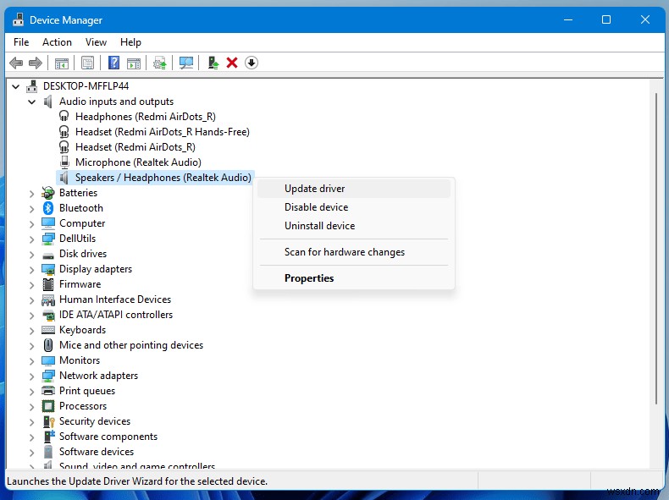Select Headset (Redmi AirDots_R Hands-Free) device
This screenshot has width=669, height=500.
point(163,132)
